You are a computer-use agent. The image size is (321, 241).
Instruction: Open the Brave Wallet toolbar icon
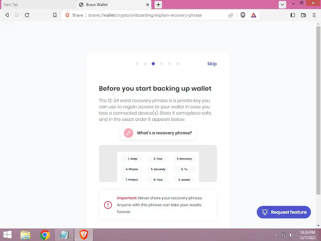(x=303, y=15)
